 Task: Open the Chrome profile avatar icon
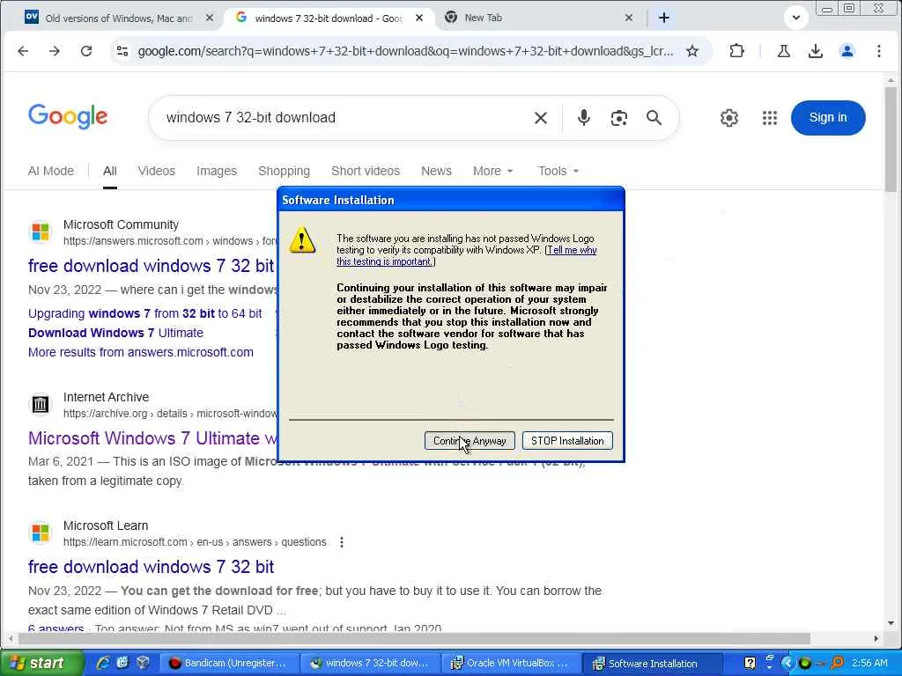pos(847,51)
